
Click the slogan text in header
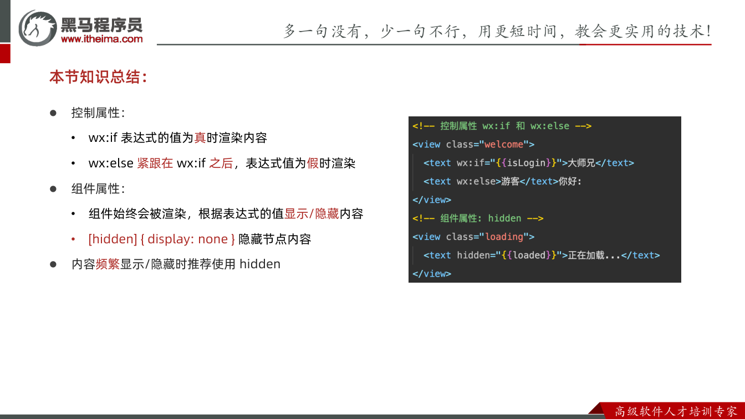click(497, 30)
